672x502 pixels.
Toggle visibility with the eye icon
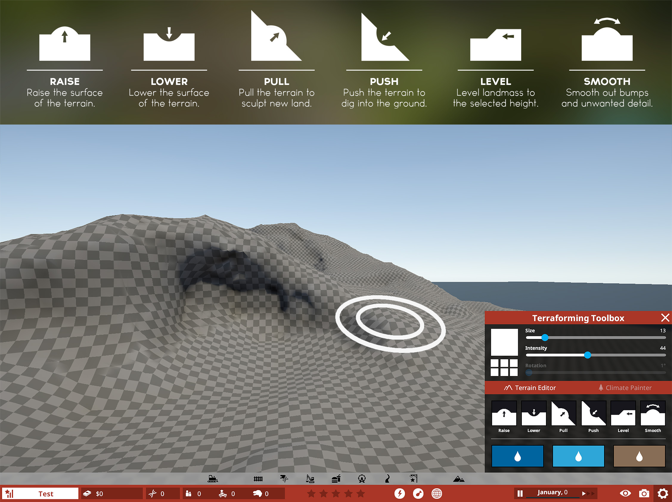pos(625,493)
